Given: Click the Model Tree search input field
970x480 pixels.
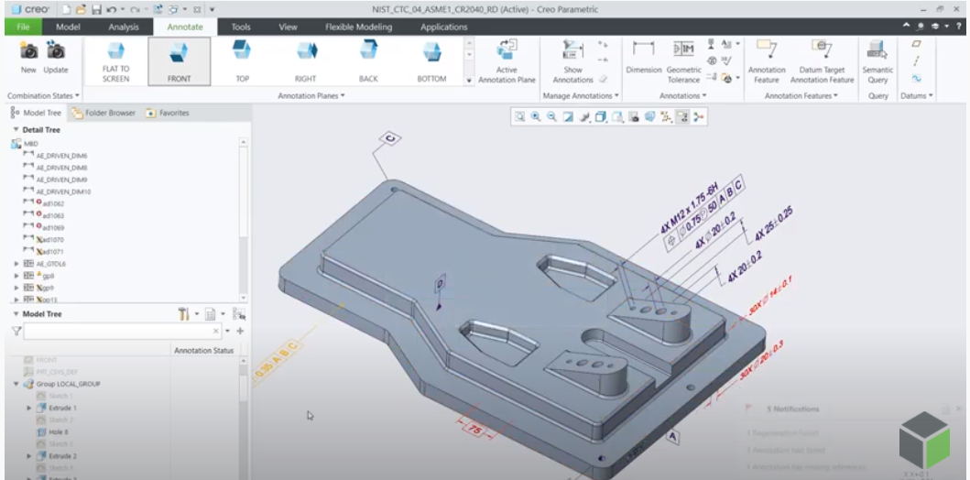Looking at the screenshot, I should tap(123, 331).
